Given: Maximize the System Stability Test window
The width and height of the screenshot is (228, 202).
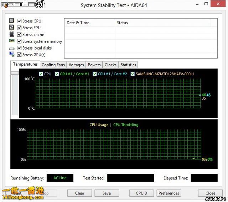Looking at the screenshot, I should (206, 4).
